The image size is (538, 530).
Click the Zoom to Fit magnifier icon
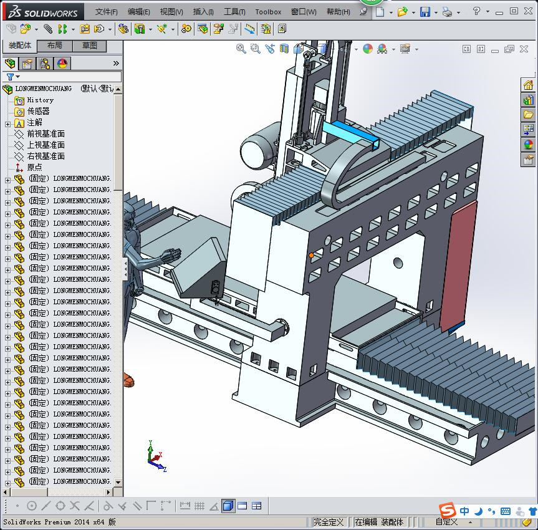(241, 49)
